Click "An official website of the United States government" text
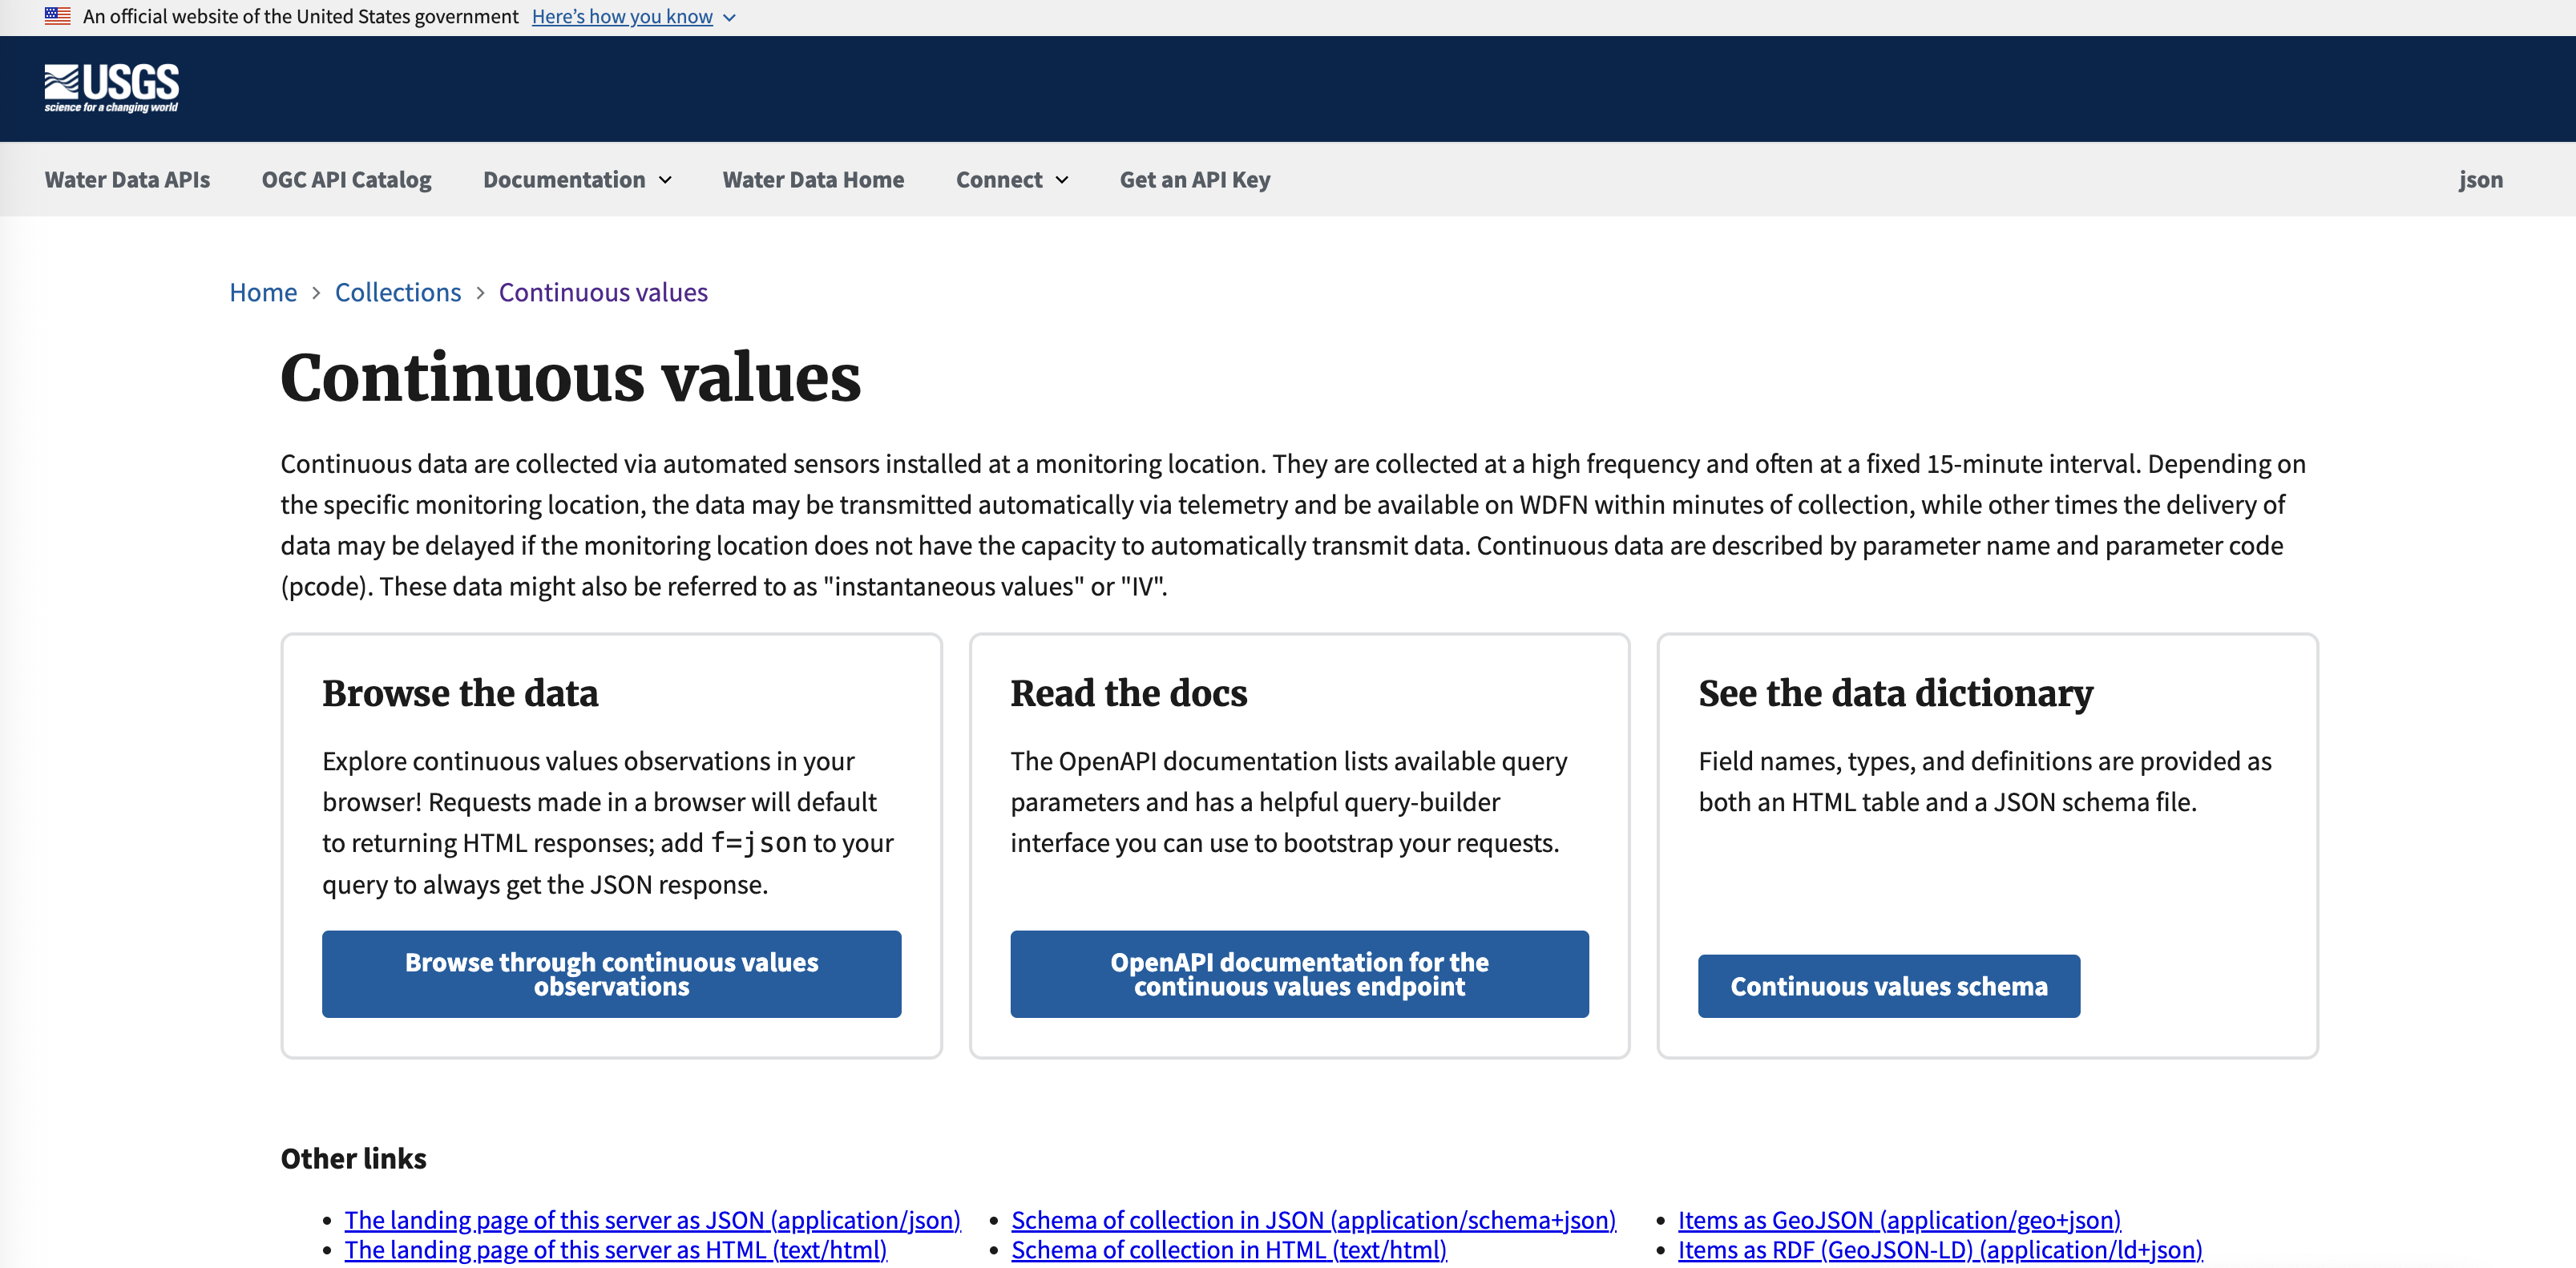 coord(300,16)
